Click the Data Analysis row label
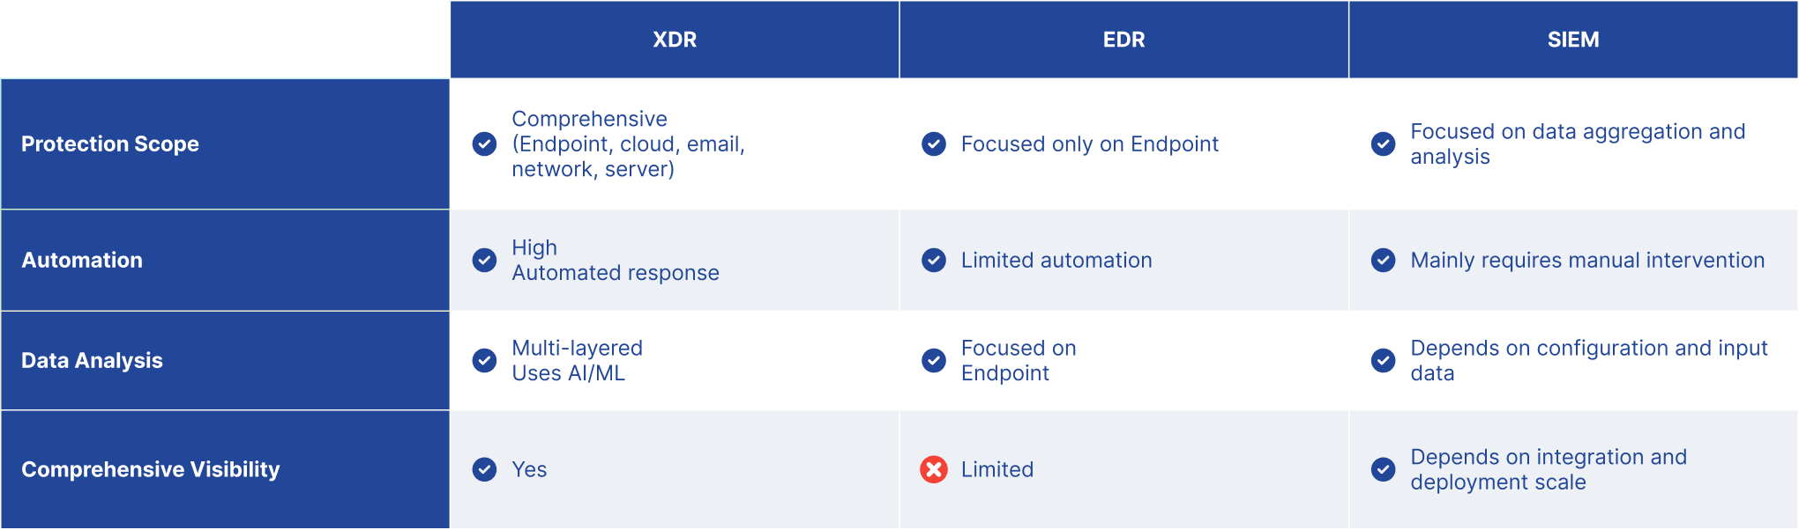This screenshot has width=1799, height=530. coord(92,360)
